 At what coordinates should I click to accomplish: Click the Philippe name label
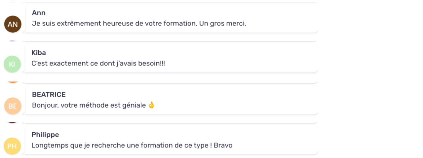point(45,135)
